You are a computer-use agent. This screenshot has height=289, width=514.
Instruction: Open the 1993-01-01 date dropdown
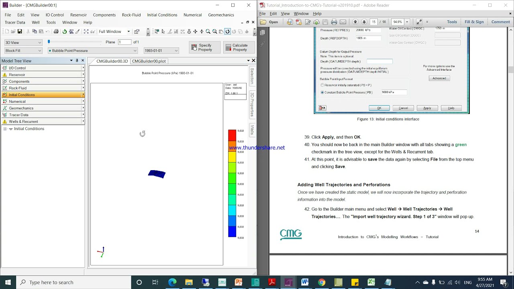click(161, 51)
